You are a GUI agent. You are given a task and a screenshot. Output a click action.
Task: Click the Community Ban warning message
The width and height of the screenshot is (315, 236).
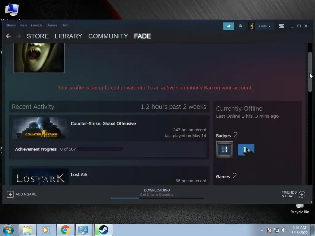pos(155,88)
